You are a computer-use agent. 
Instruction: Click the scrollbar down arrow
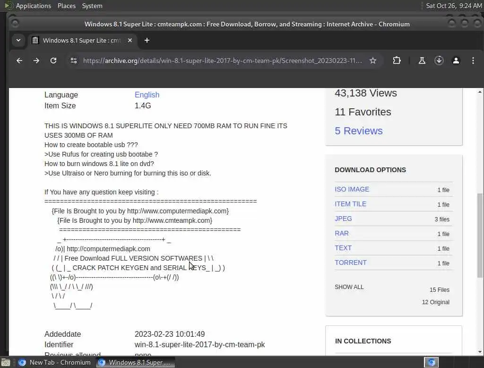(480, 352)
